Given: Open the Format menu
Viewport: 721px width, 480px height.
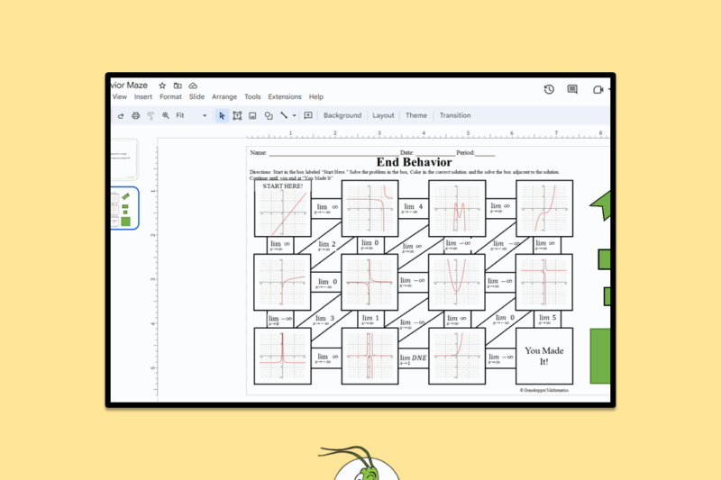Looking at the screenshot, I should pos(170,97).
